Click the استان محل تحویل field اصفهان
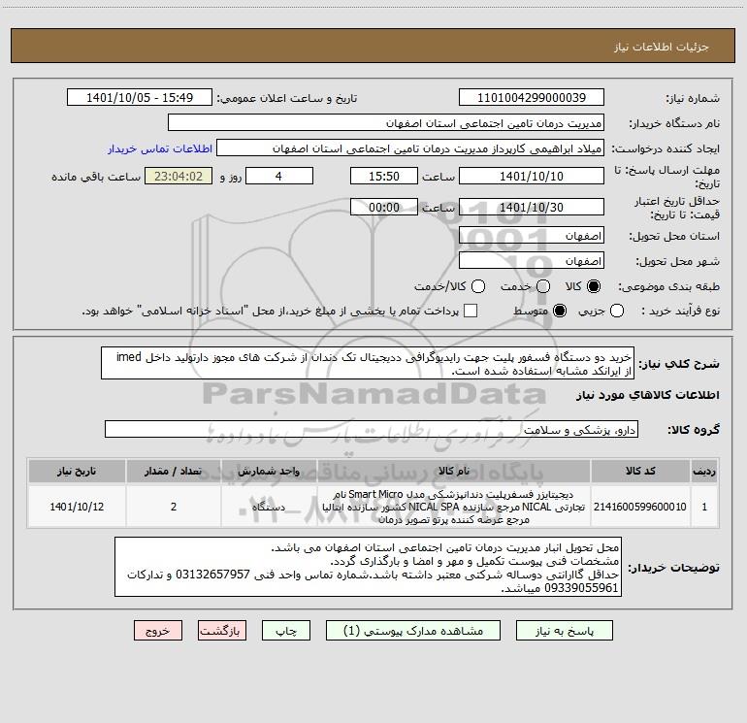The image size is (747, 723). [532, 235]
